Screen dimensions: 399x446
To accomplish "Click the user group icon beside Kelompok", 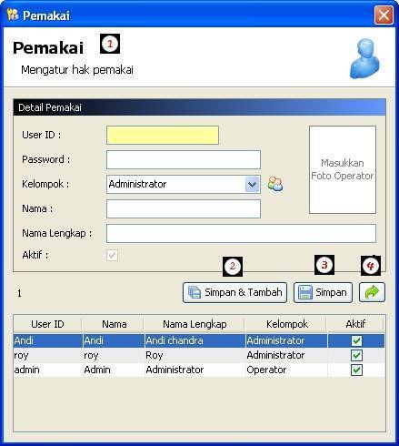I will (x=275, y=184).
